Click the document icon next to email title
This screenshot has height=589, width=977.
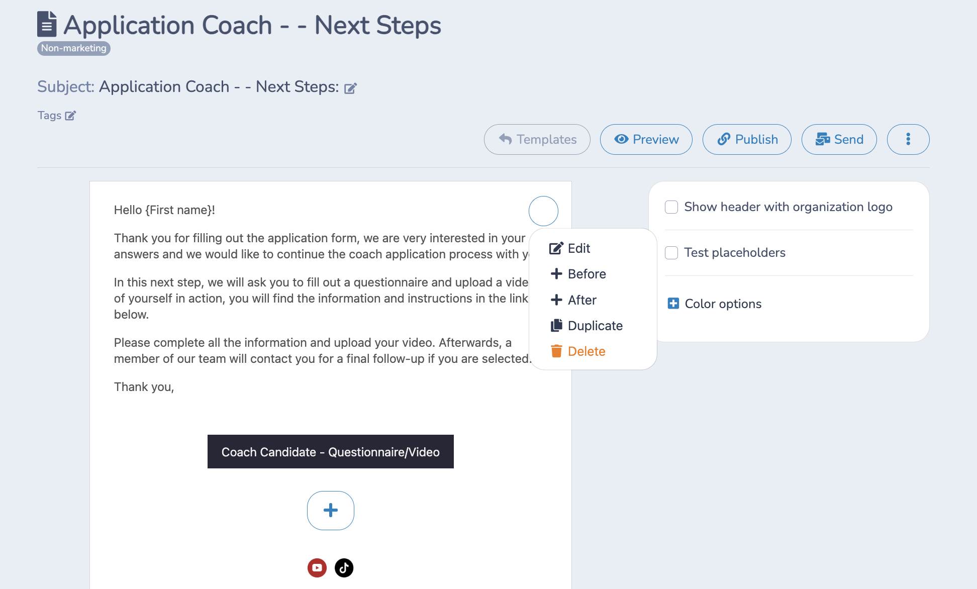pyautogui.click(x=47, y=24)
